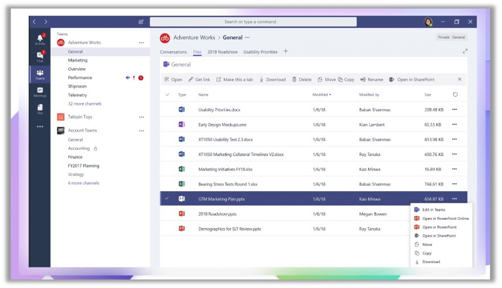Select the Teams icon in sidebar

point(40,74)
